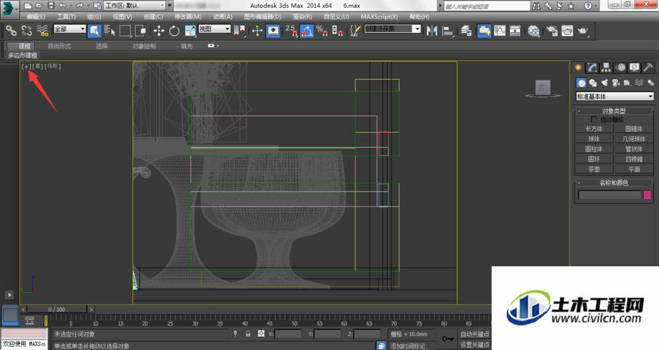The height and width of the screenshot is (350, 659).
Task: Open the Schematic View icon
Action: (x=515, y=31)
